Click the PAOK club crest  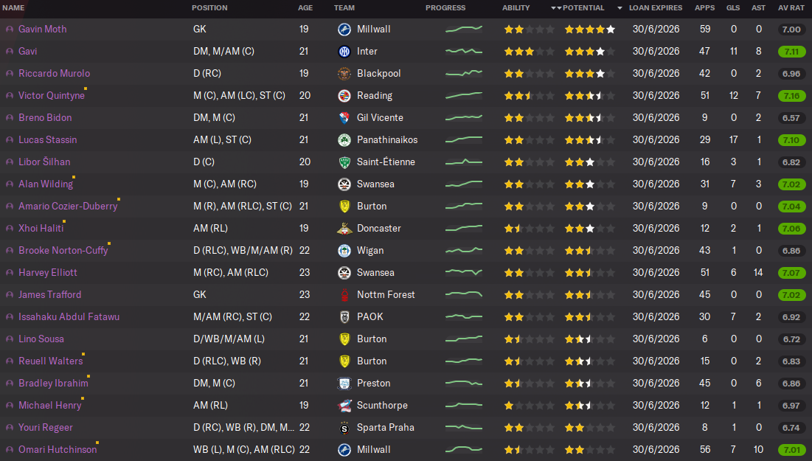click(x=344, y=317)
